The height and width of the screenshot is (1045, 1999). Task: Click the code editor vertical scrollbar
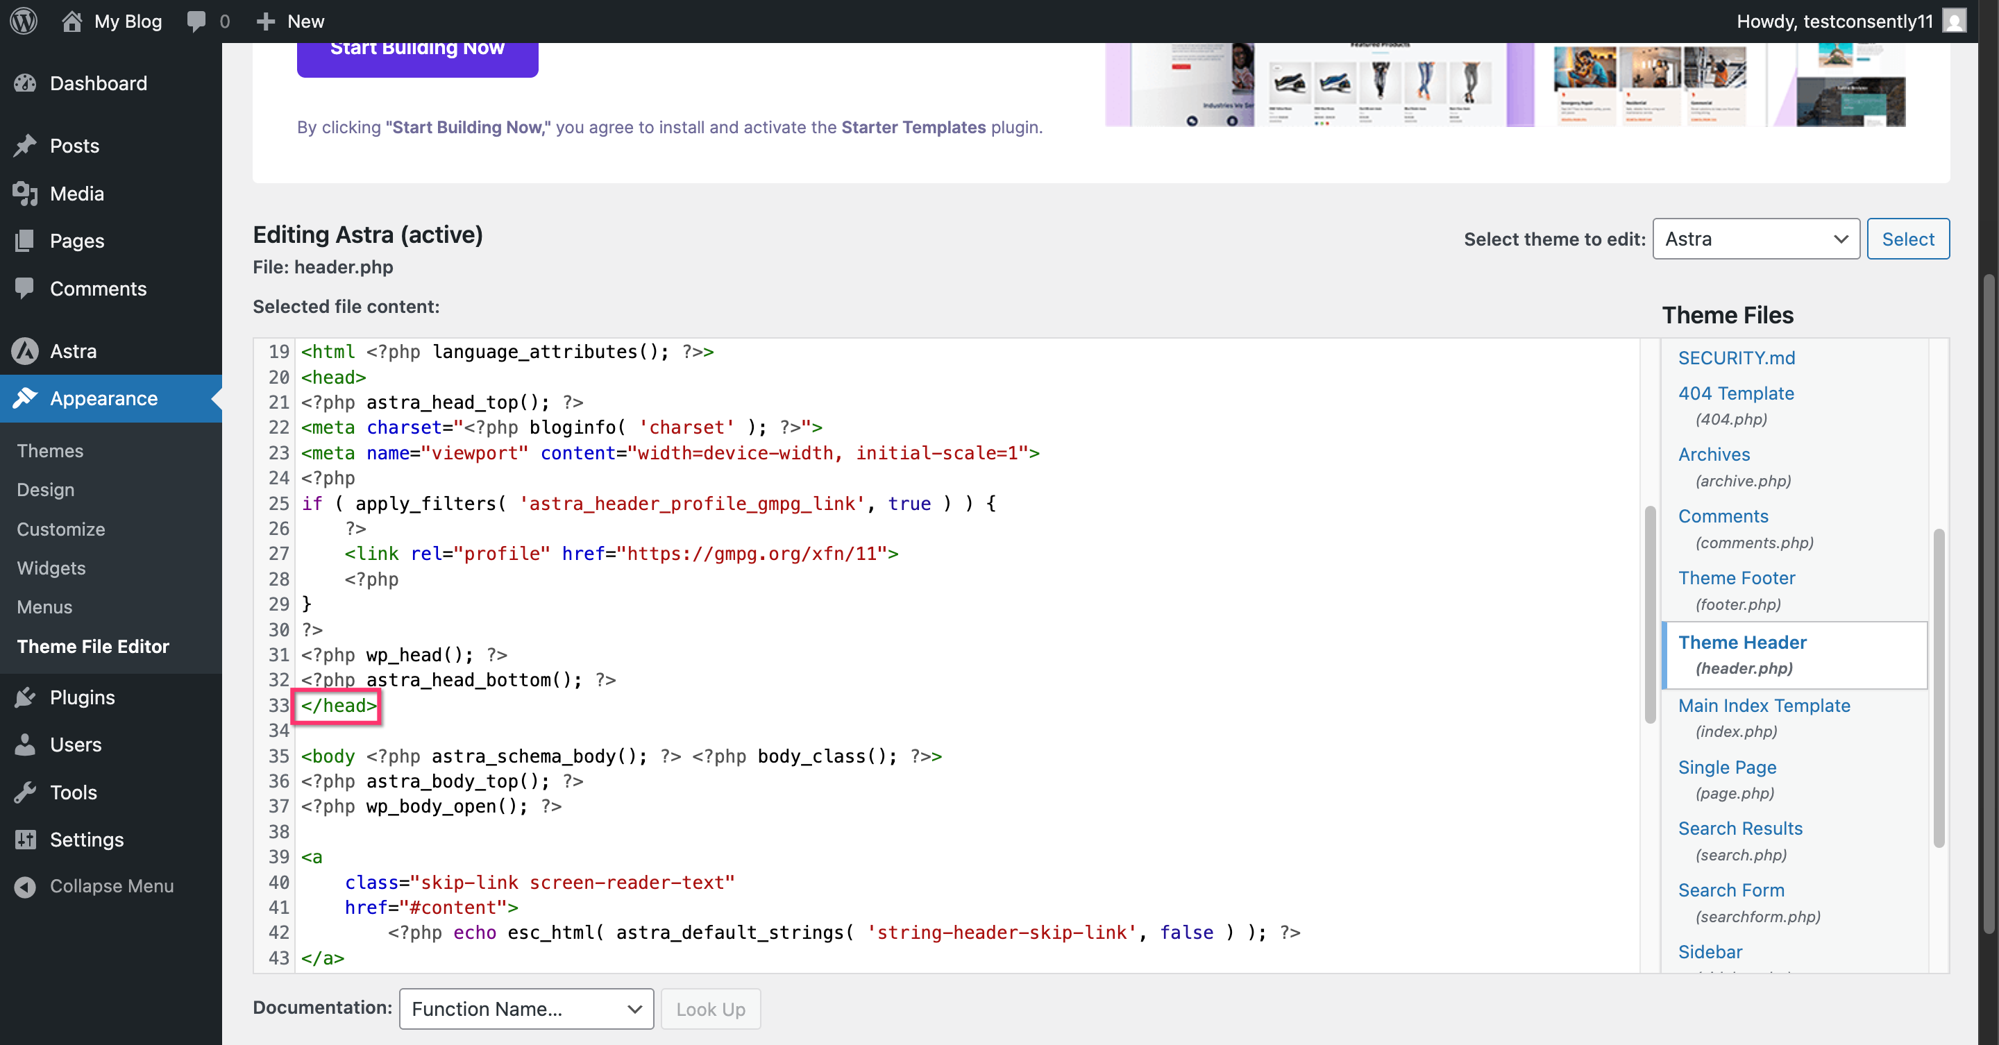click(x=1650, y=613)
